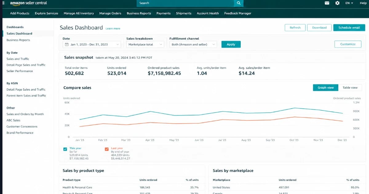
Task: Open Sales and Traffic under By Date
Action: (18, 59)
